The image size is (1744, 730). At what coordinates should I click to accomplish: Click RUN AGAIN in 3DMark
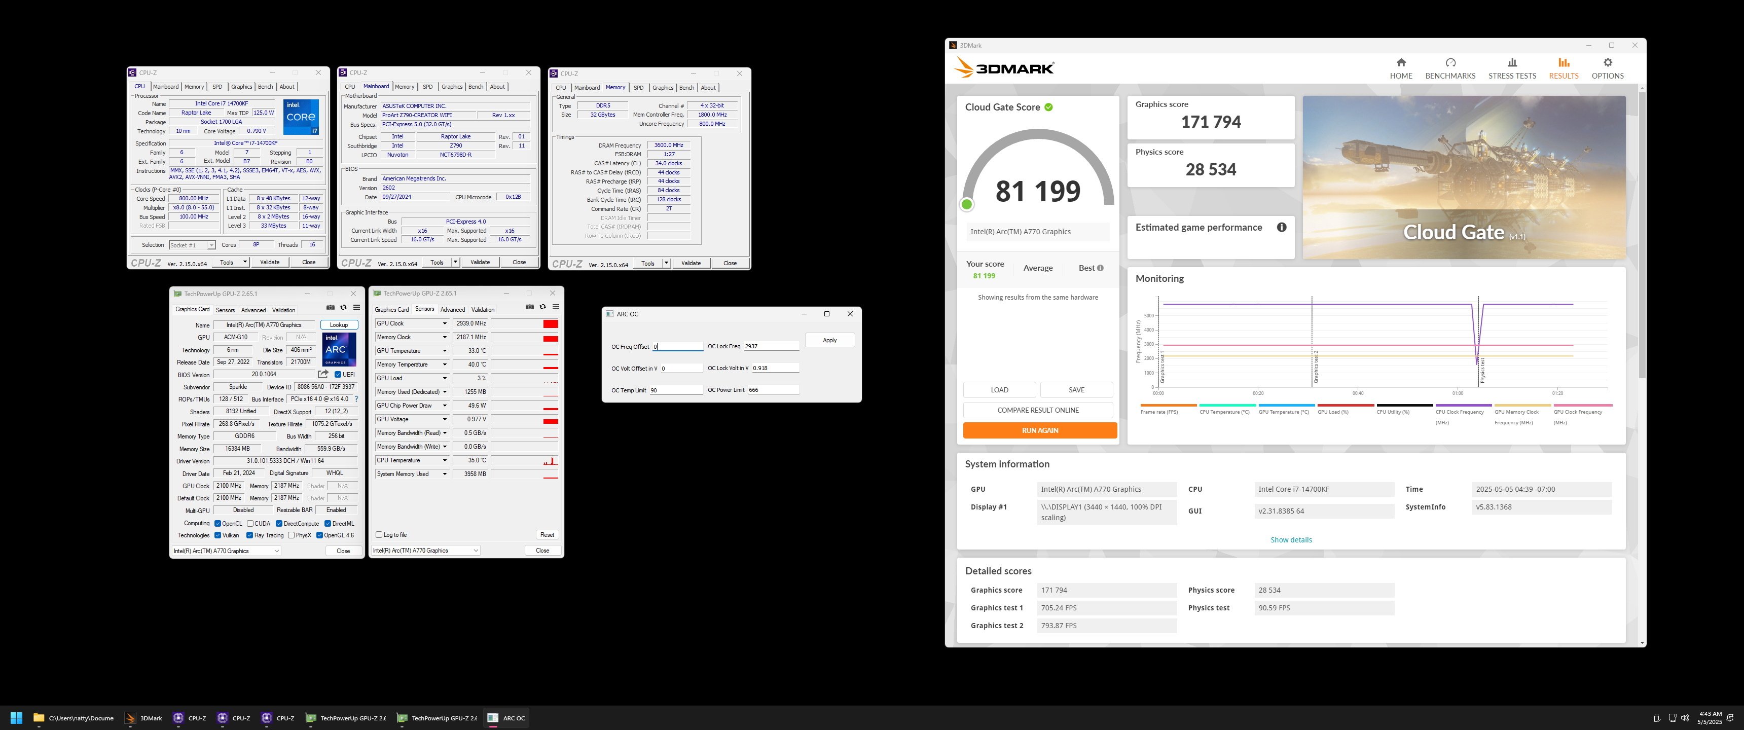pyautogui.click(x=1040, y=431)
